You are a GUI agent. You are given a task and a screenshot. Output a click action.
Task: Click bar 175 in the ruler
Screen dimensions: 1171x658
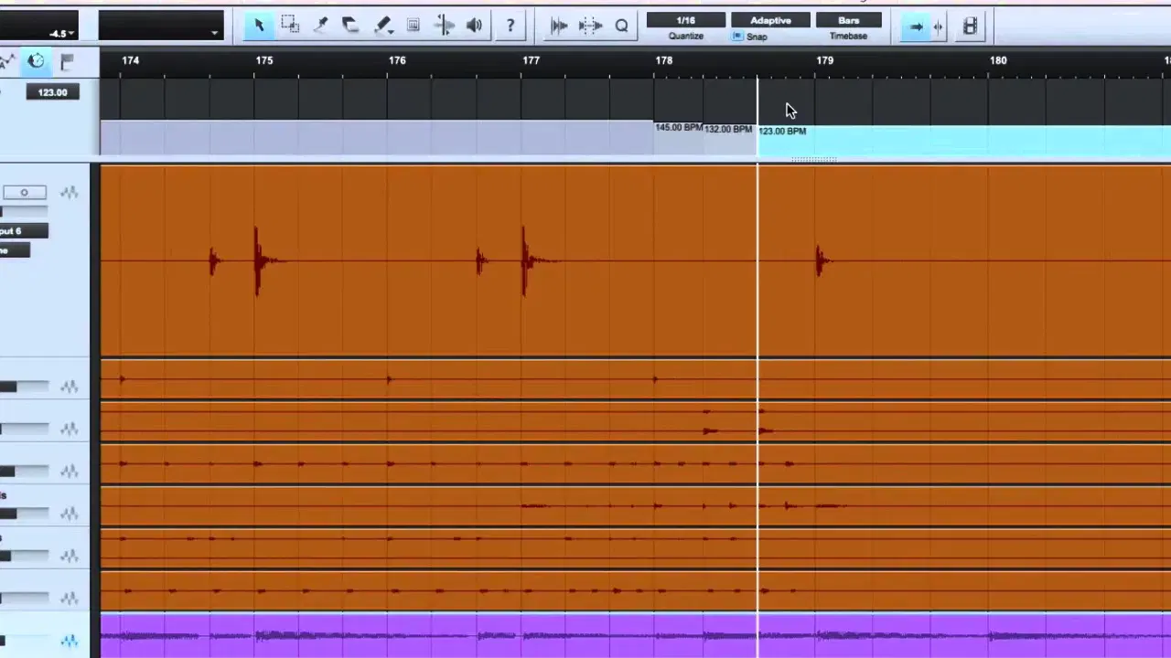coord(264,60)
